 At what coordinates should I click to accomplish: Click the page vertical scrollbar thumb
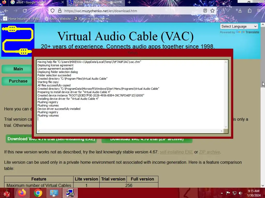(263, 57)
